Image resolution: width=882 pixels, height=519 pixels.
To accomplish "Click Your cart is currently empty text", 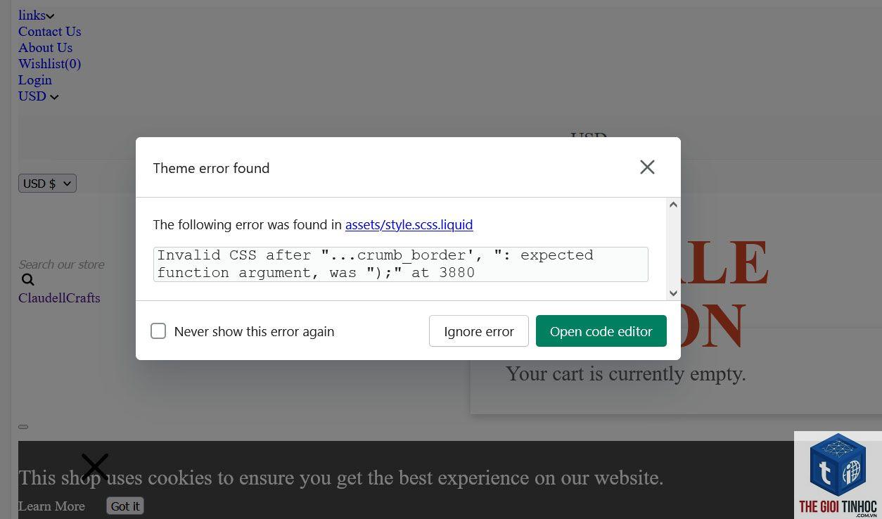I will click(625, 373).
